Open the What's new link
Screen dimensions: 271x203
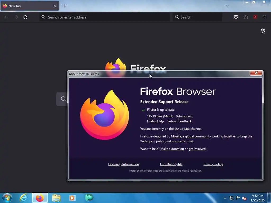184,116
